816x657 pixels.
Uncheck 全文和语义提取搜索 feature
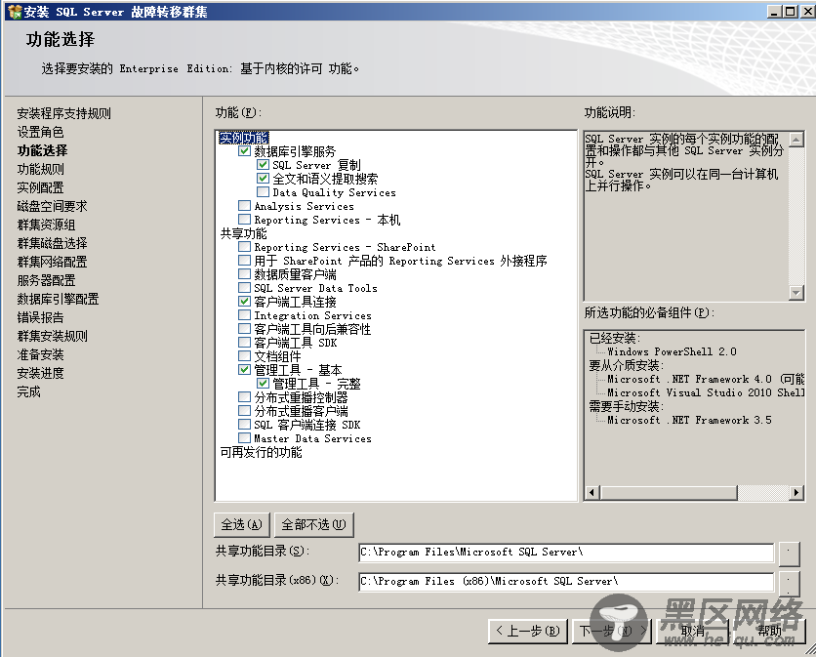[263, 179]
